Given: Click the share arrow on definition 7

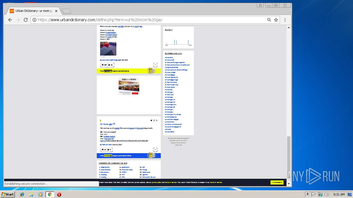Looking at the screenshot, I should (x=157, y=120).
